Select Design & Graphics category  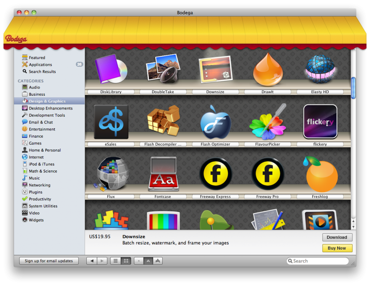coord(49,101)
